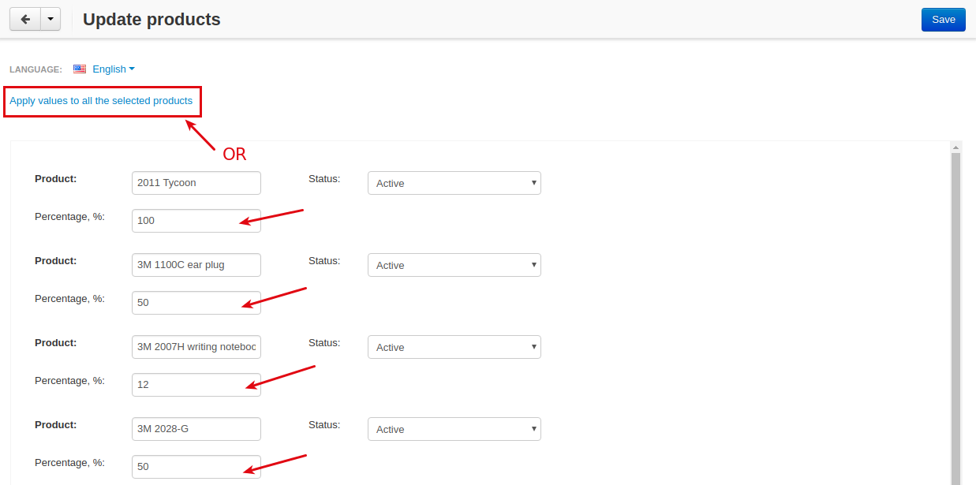The width and height of the screenshot is (976, 485).
Task: Open the dropdown next to back arrow
Action: point(50,20)
